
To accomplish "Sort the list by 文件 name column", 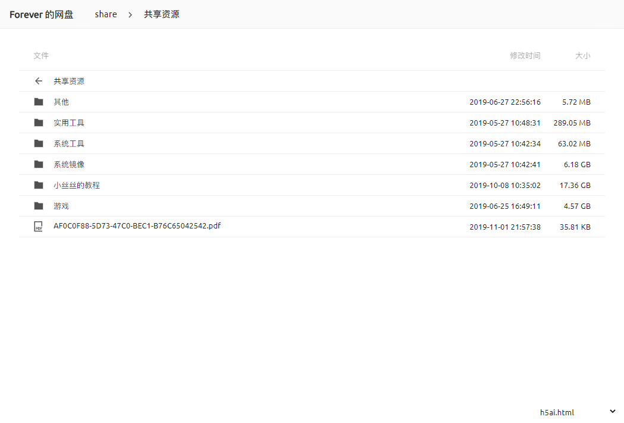I will (41, 56).
